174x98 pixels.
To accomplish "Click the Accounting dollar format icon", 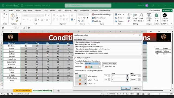I will pyautogui.click(x=79, y=18).
